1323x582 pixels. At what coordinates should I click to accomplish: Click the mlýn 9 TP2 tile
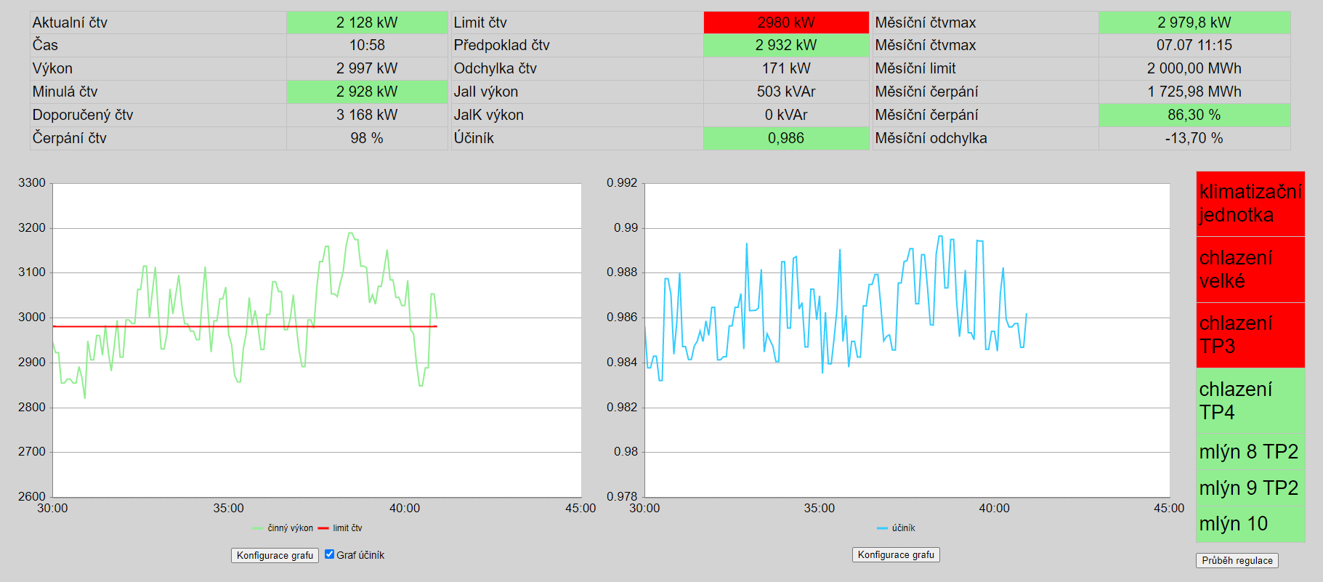coord(1250,488)
